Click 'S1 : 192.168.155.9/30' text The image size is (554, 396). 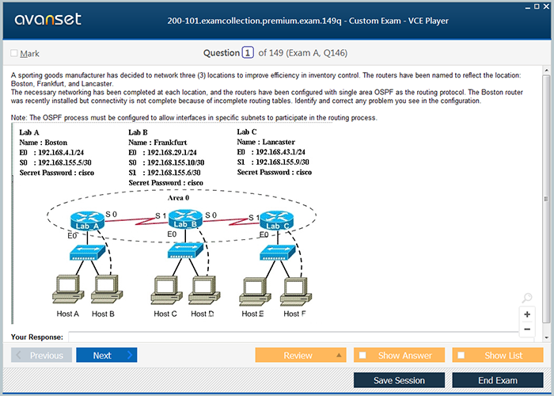pyautogui.click(x=273, y=162)
